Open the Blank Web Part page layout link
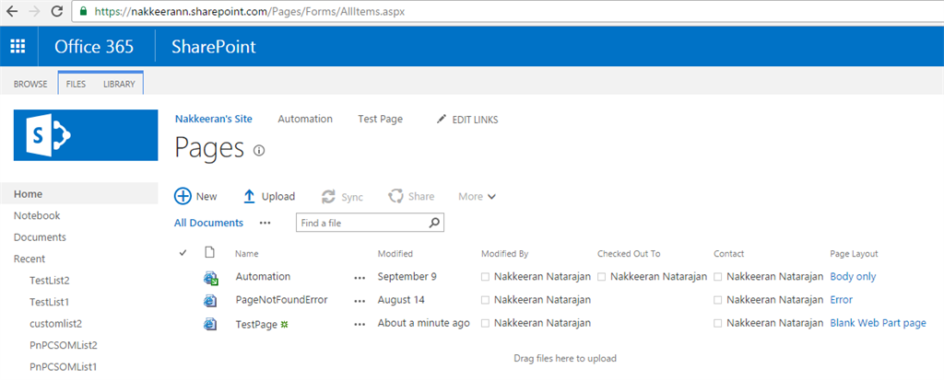Image resolution: width=944 pixels, height=380 pixels. (x=878, y=323)
